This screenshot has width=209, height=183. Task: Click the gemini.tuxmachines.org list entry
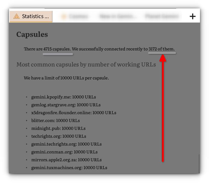69,168
